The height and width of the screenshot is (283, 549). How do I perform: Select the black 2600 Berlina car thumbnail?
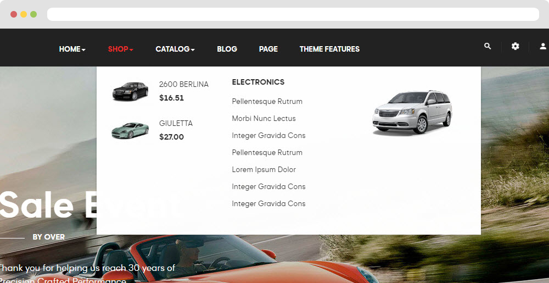130,91
